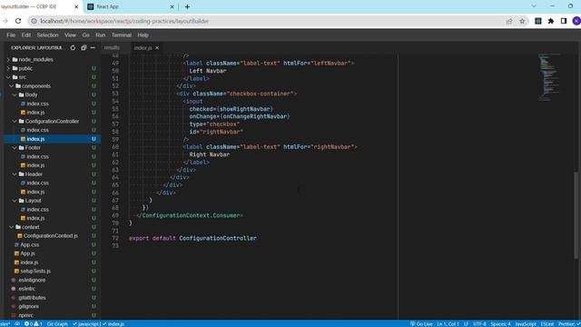Open index.js in Body folder
This screenshot has height=327, width=581.
coord(35,113)
